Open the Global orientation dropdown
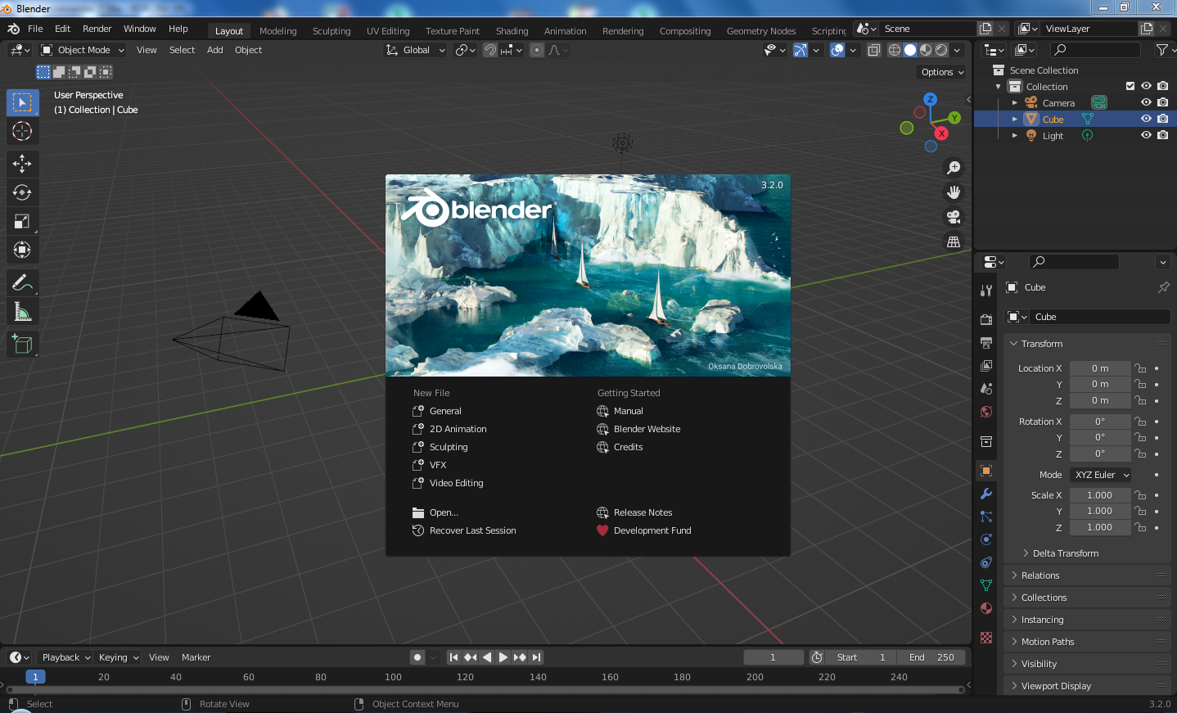This screenshot has height=713, width=1177. coord(416,50)
